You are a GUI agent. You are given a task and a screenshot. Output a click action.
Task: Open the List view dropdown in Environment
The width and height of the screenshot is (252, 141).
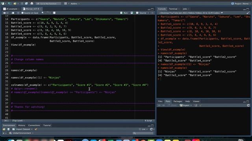pyautogui.click(x=143, y=129)
